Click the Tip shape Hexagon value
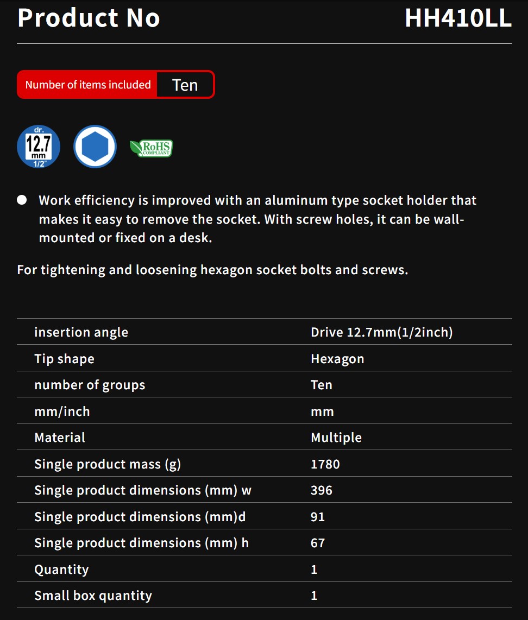The image size is (528, 620). tap(337, 359)
